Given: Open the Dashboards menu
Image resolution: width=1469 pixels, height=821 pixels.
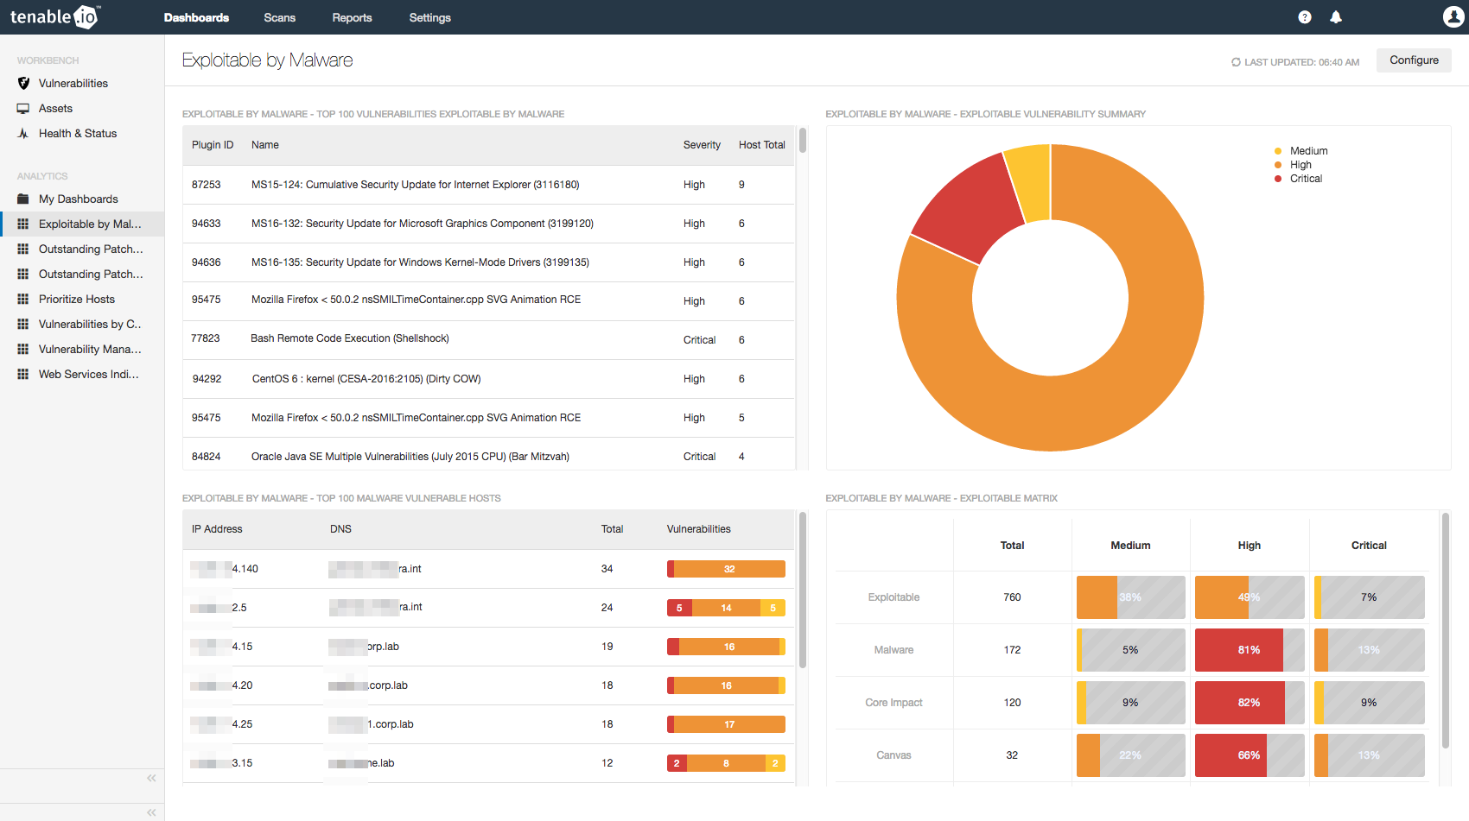Looking at the screenshot, I should 196,17.
